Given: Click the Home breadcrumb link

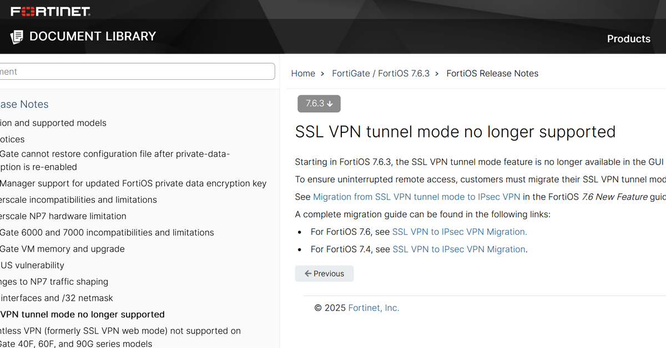Looking at the screenshot, I should 303,74.
